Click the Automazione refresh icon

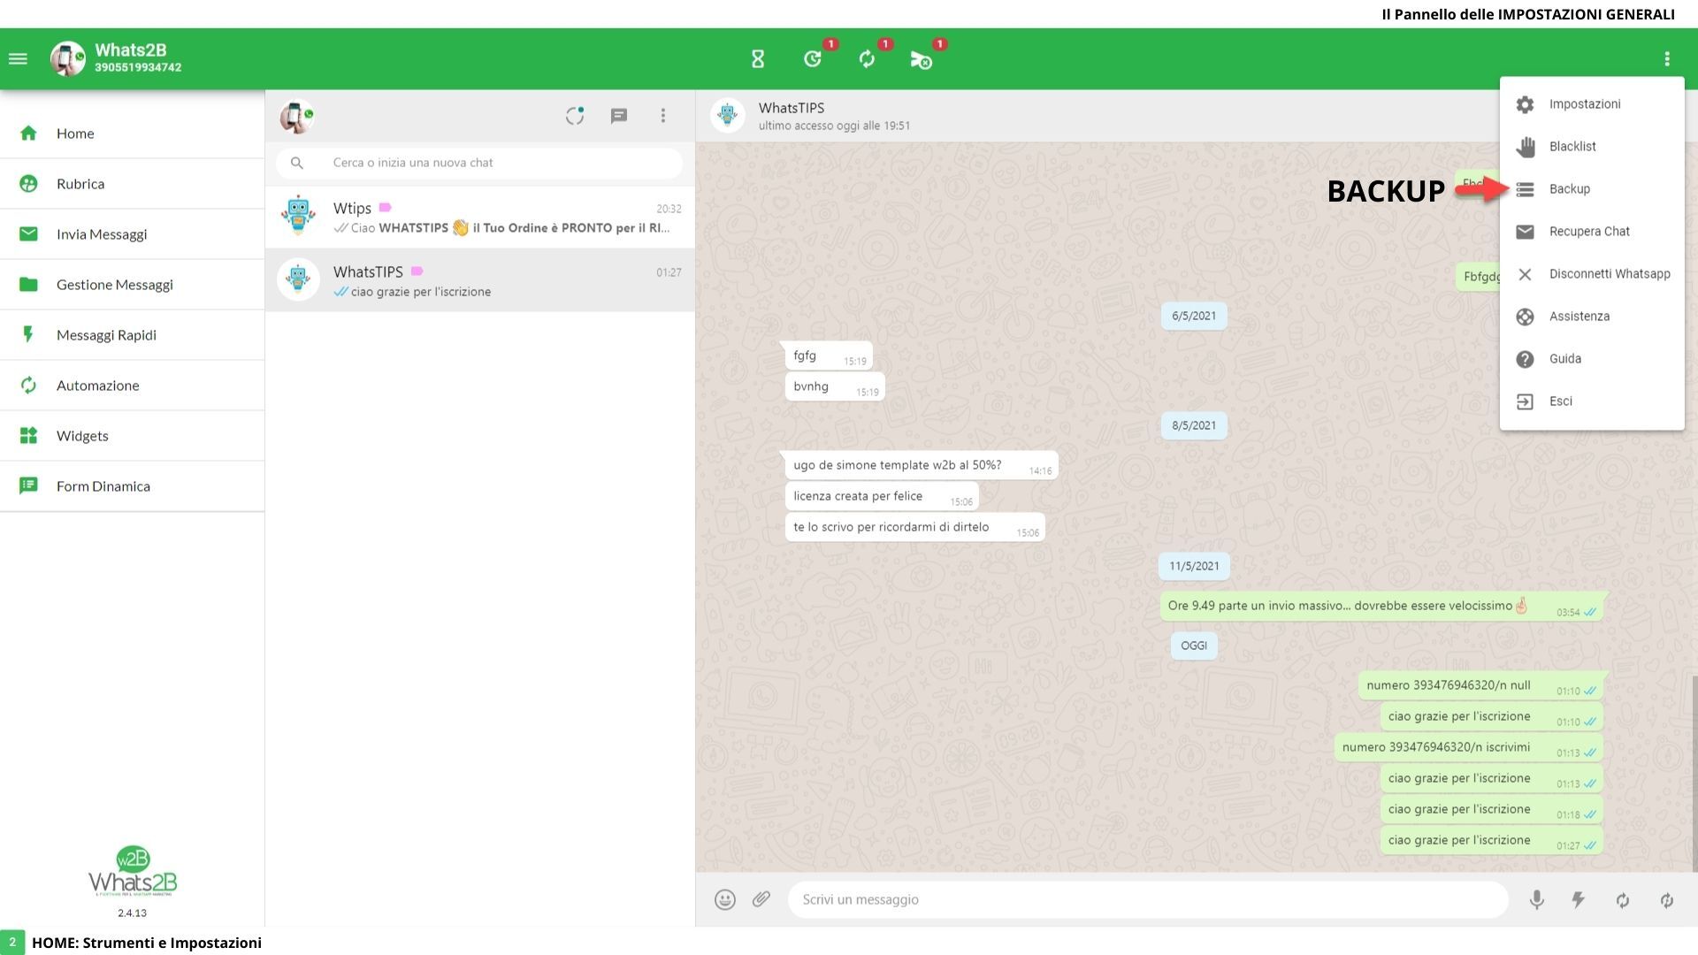[28, 386]
